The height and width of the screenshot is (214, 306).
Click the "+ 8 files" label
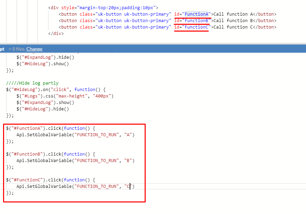coord(17,49)
